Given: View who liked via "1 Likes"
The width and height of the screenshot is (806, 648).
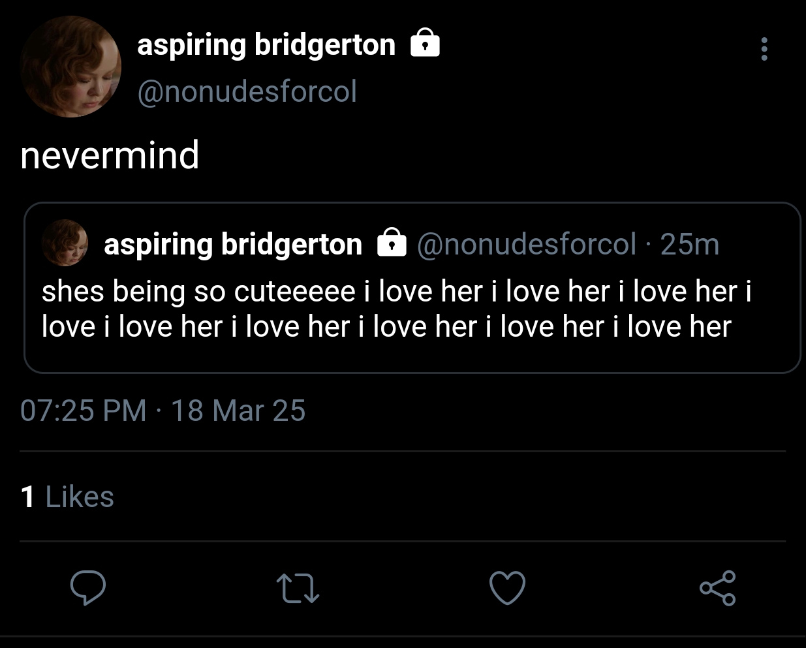Looking at the screenshot, I should click(67, 497).
